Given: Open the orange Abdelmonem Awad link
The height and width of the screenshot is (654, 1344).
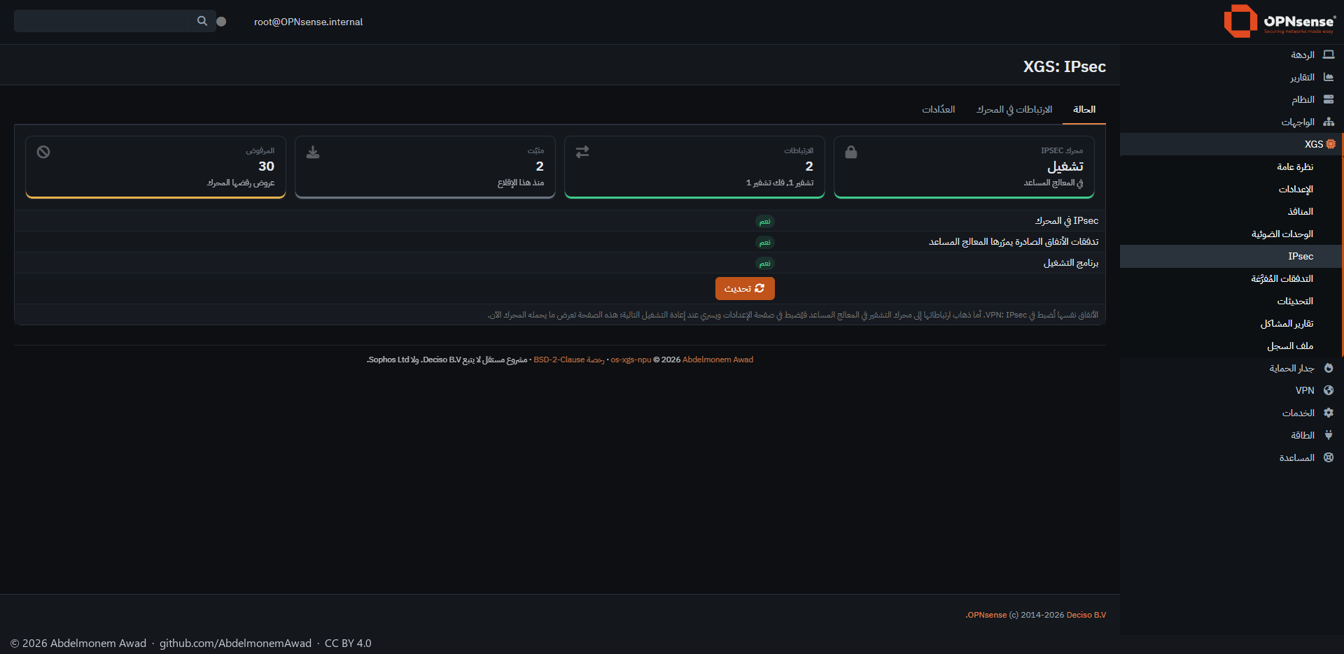Looking at the screenshot, I should [717, 360].
